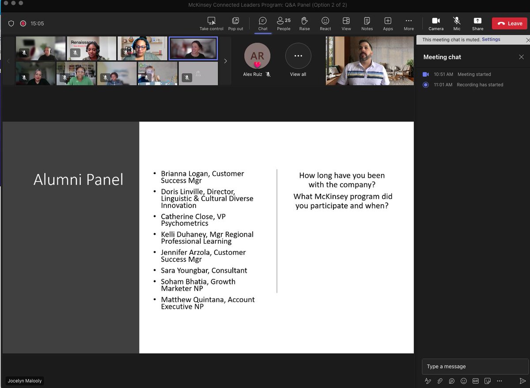This screenshot has height=388, width=530.
Task: Toggle the Camera on or off
Action: click(436, 24)
